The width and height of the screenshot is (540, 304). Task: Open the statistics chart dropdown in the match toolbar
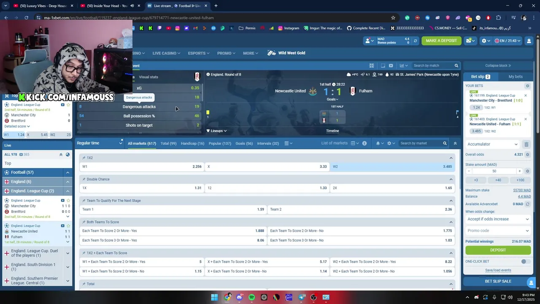(x=404, y=65)
